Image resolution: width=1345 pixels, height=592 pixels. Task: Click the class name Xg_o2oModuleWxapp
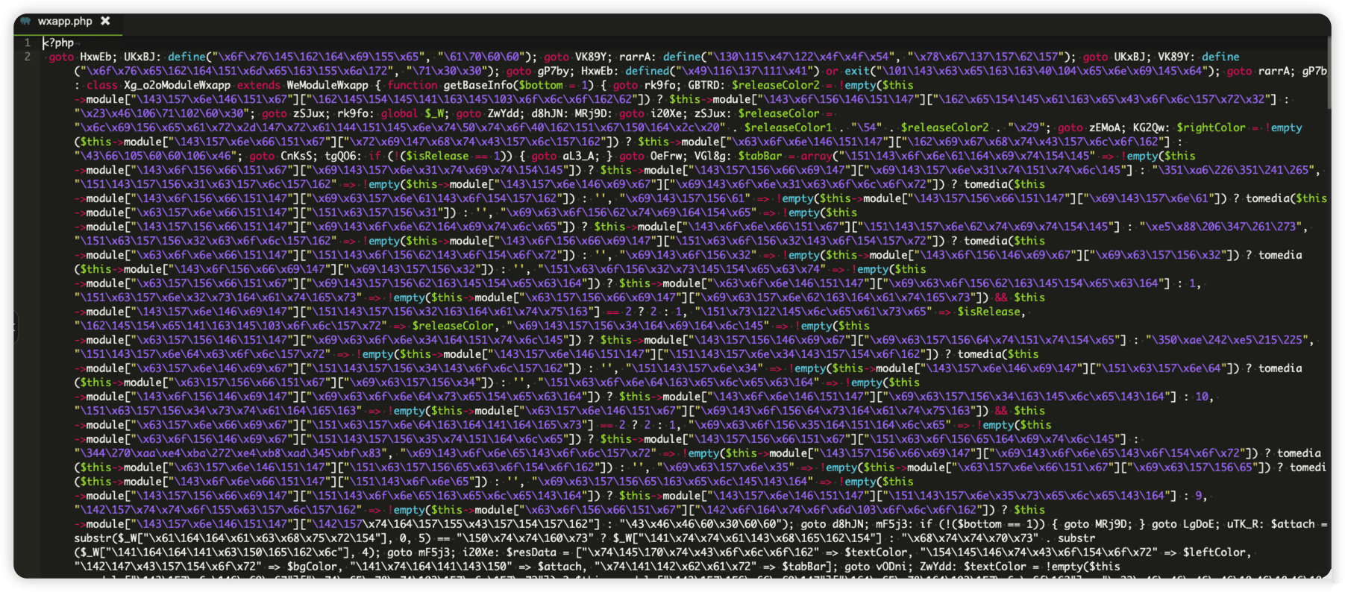177,86
